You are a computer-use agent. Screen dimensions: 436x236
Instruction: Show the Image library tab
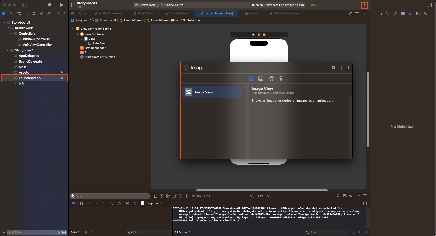(261, 78)
